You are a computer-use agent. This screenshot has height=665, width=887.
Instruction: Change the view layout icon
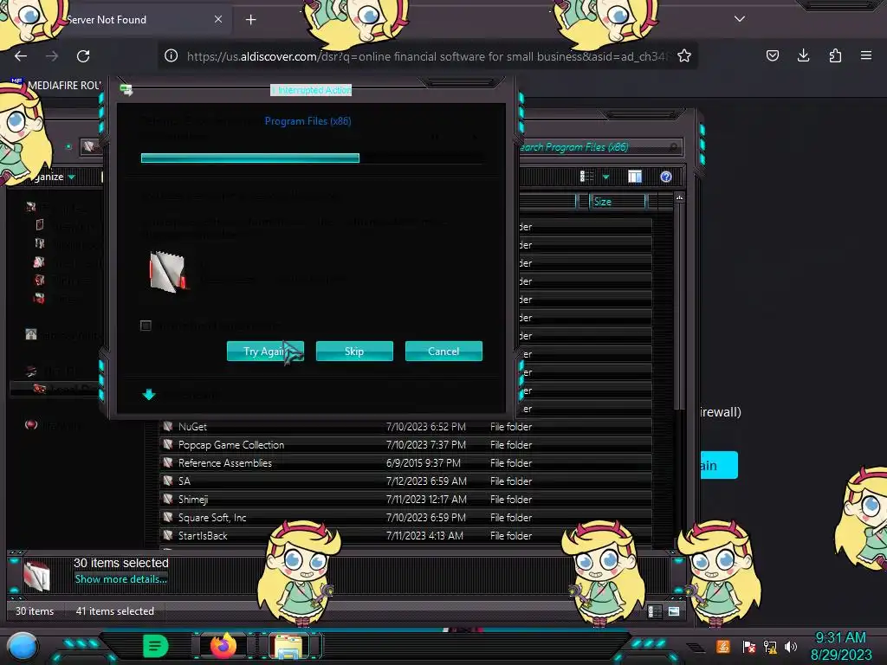(586, 177)
